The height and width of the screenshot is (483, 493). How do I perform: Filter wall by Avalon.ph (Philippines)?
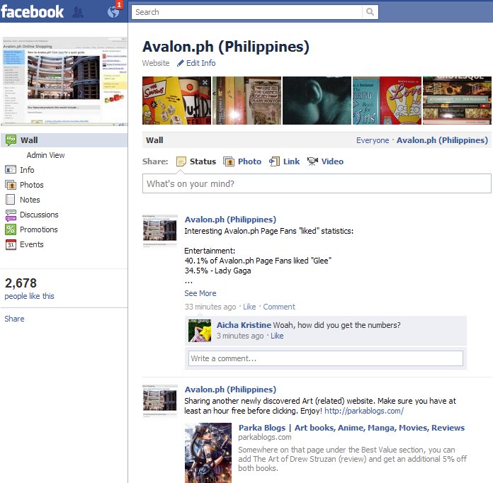point(442,140)
